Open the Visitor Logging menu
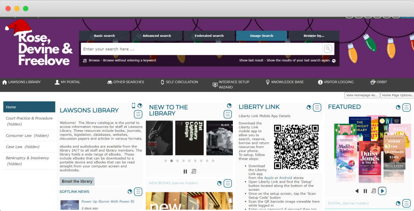Screen dimensions: 414x211 [336, 82]
